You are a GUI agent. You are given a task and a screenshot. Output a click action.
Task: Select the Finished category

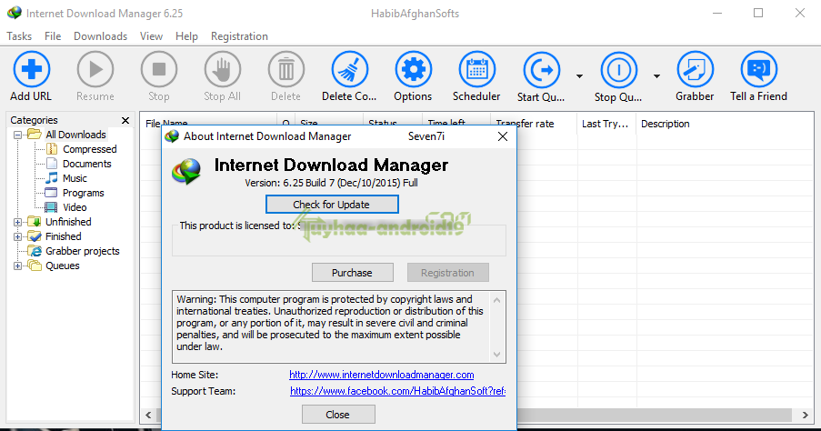(x=64, y=236)
